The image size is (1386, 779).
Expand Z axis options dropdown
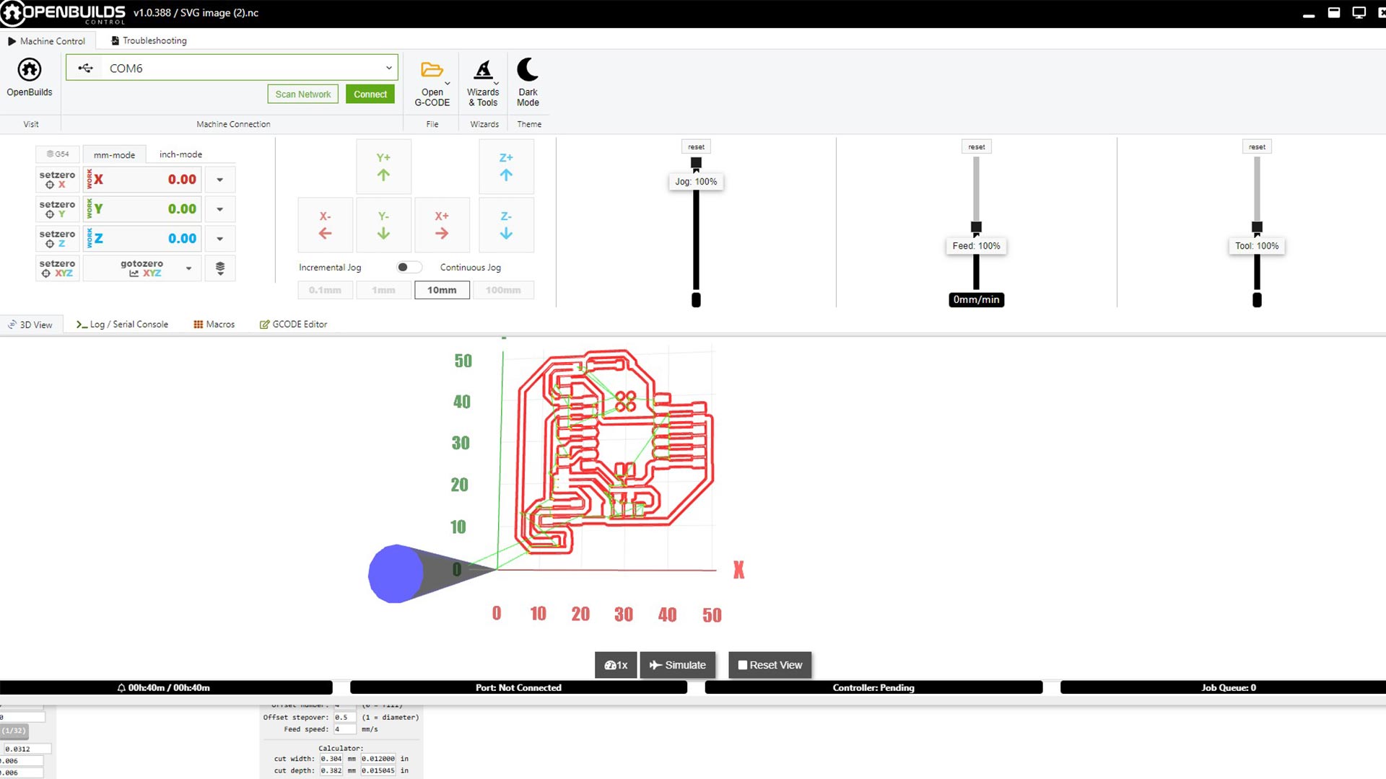coord(220,239)
